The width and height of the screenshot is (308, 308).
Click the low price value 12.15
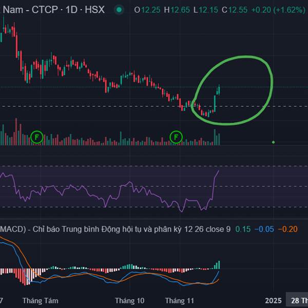(x=208, y=10)
